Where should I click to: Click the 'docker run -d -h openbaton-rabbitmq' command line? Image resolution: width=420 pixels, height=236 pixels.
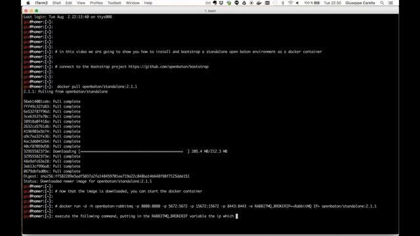[216, 206]
